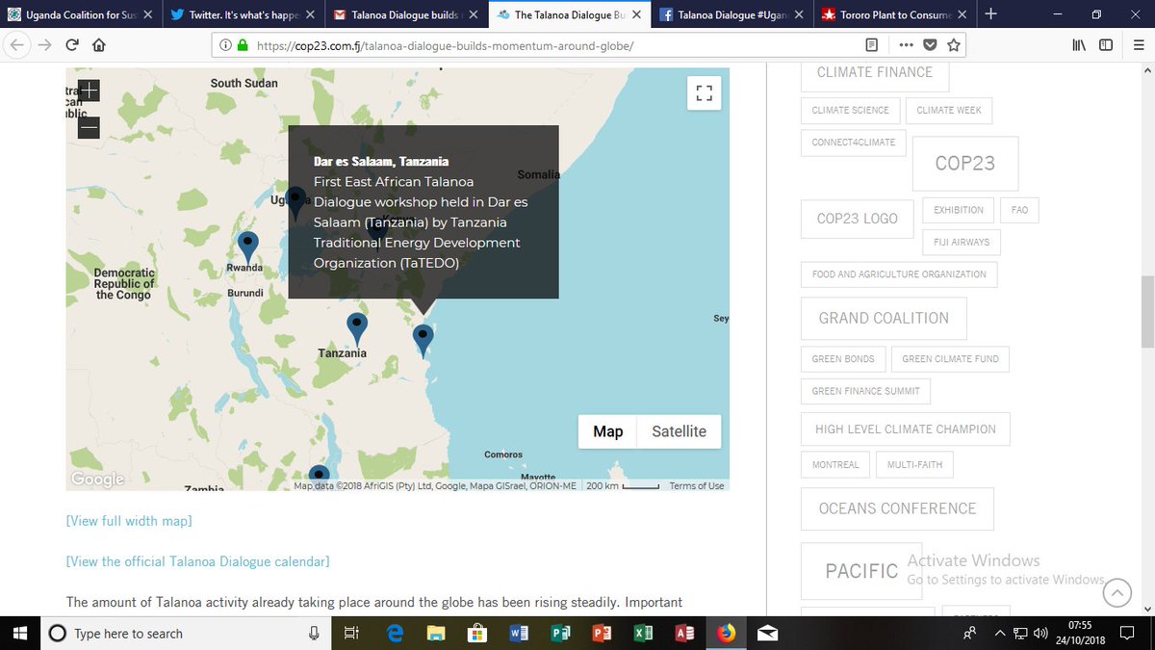Select the HIGH LEVEL CLIMATE CHAMPION tag
Image resolution: width=1155 pixels, height=650 pixels.
(905, 429)
